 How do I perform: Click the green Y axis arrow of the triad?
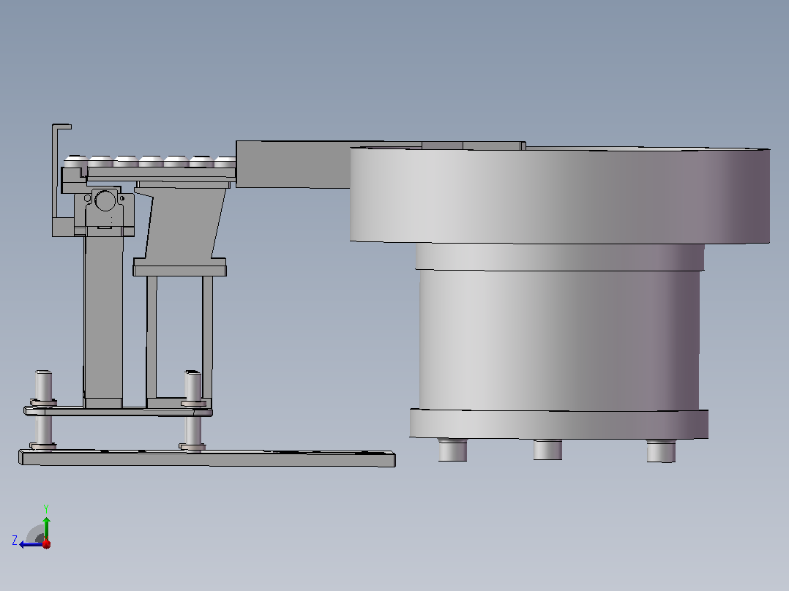point(46,528)
